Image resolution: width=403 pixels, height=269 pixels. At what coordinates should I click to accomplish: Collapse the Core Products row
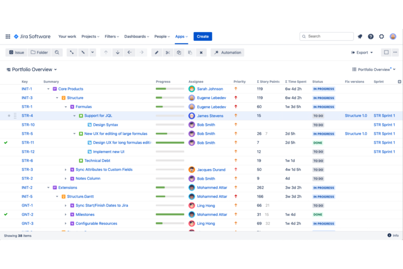[x=48, y=89]
